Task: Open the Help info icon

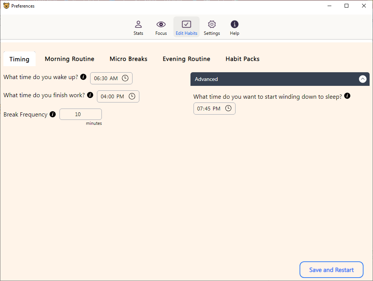Action: (234, 24)
